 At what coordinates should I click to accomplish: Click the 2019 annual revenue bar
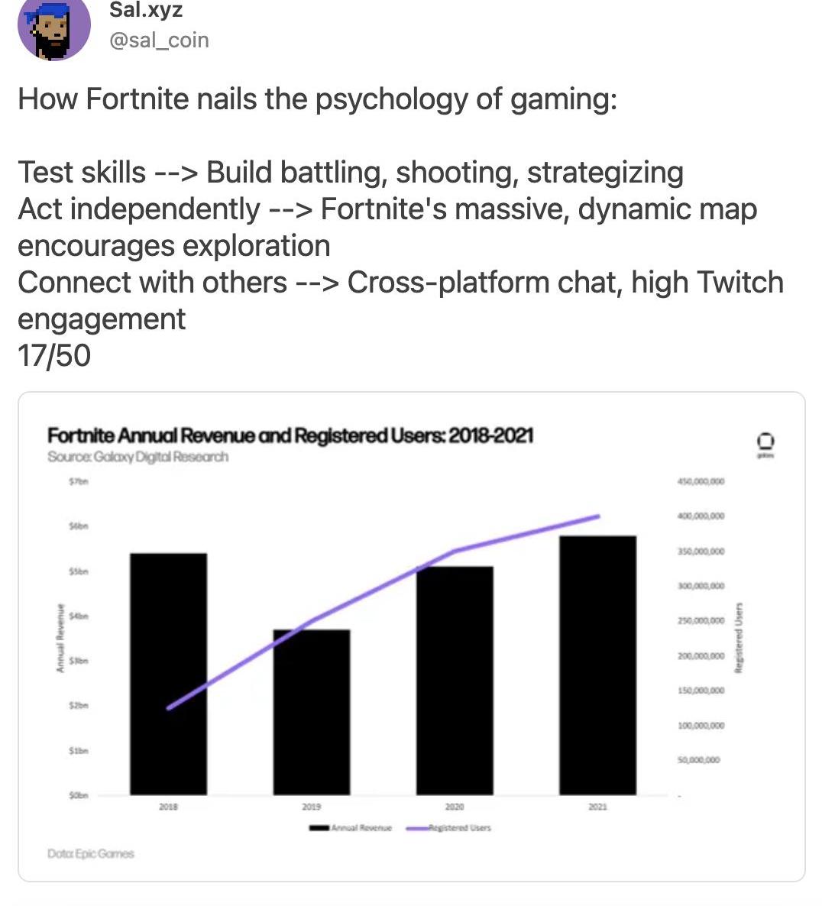coord(312,712)
